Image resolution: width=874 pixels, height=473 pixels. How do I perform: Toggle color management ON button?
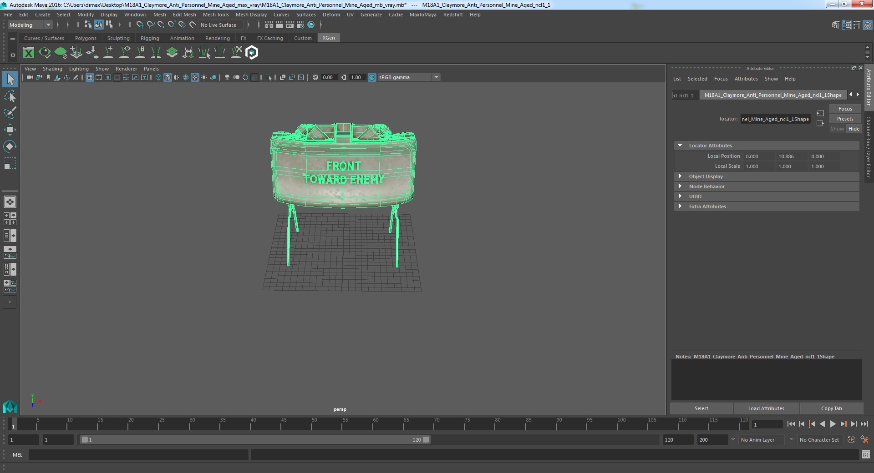[x=372, y=77]
